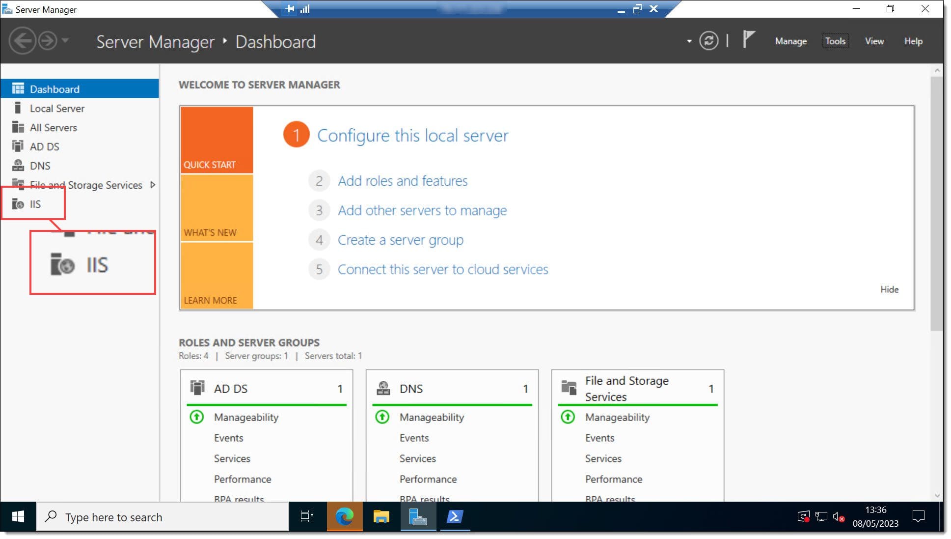Viewport: 951px width, 539px height.
Task: Click the DNS icon in sidebar
Action: [x=18, y=165]
